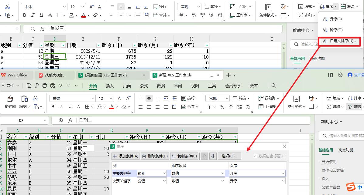Screen dimensions: 364x195
Task: Click decrease font size A- in lower ribbon
Action: point(128,99)
